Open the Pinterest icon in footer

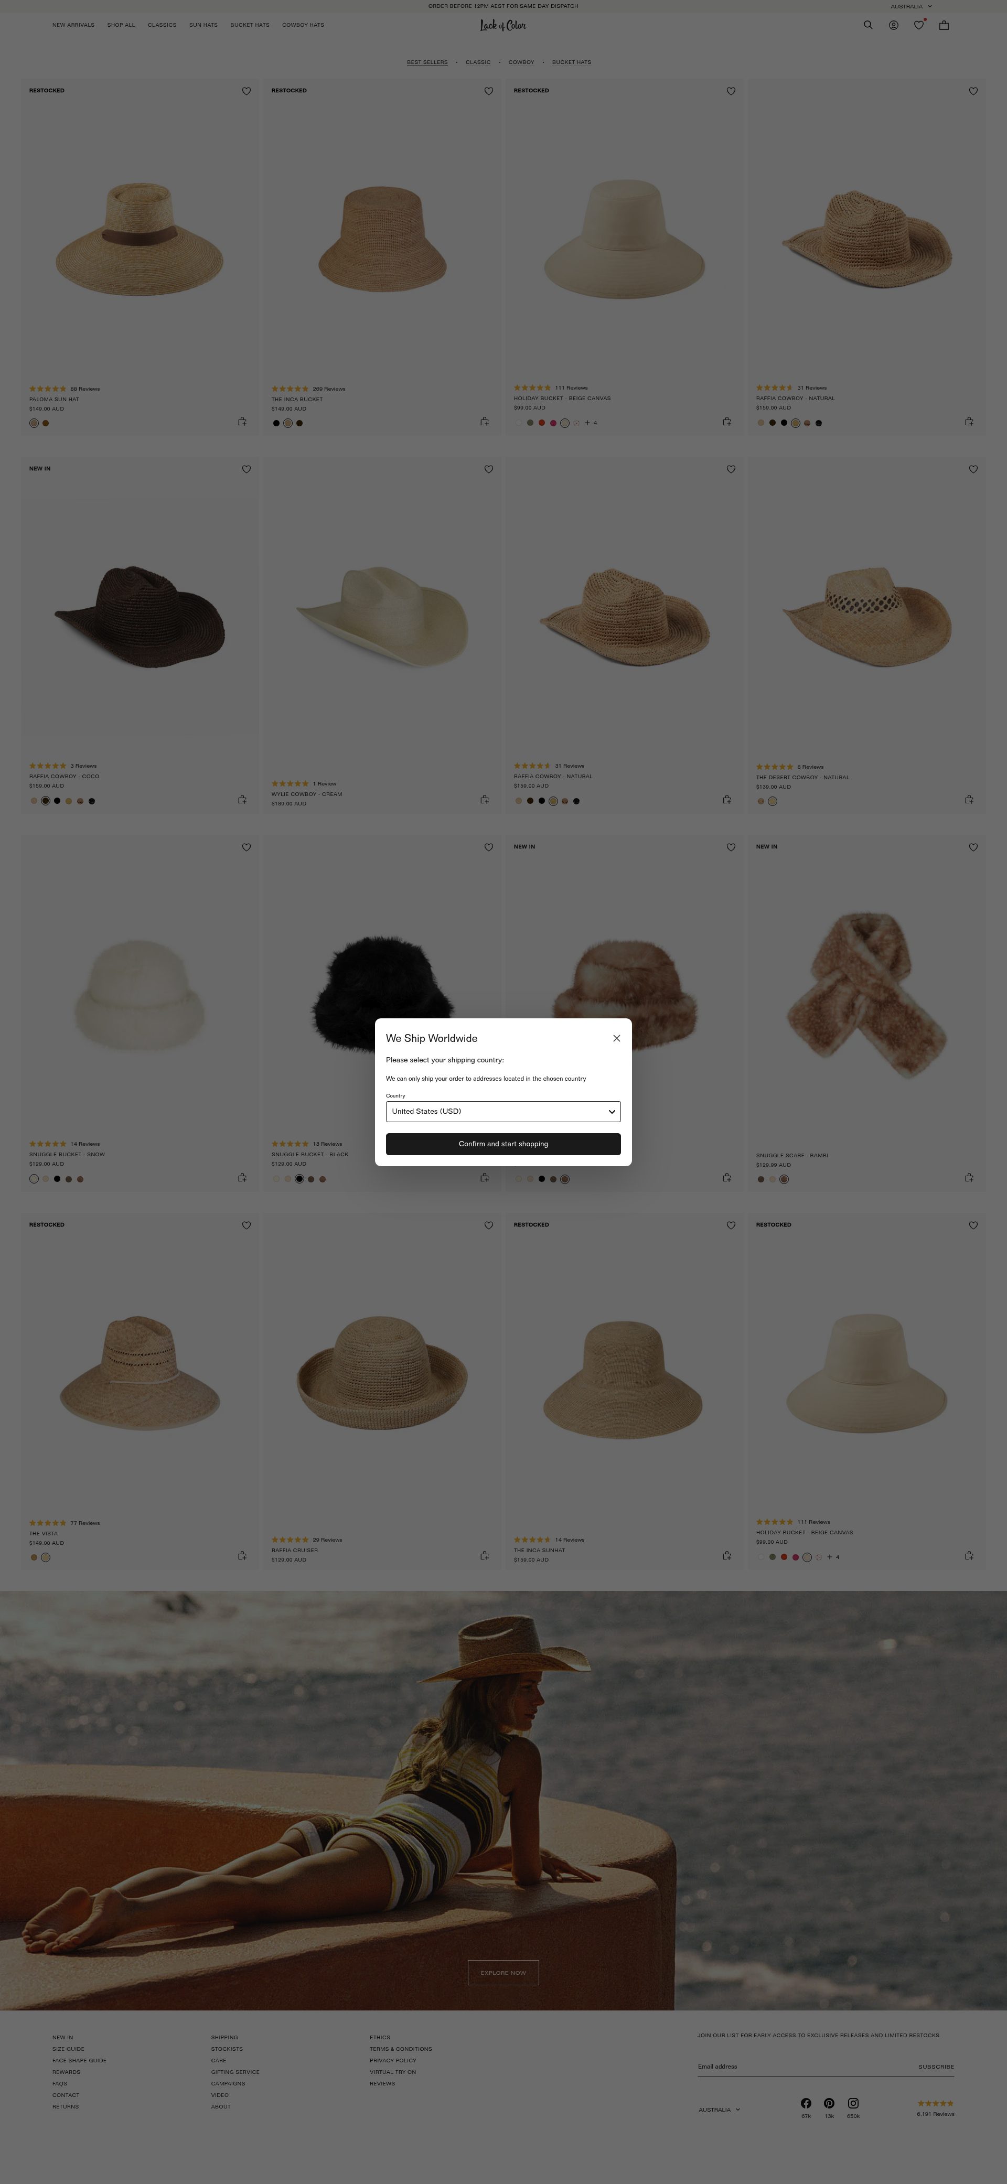click(830, 2103)
